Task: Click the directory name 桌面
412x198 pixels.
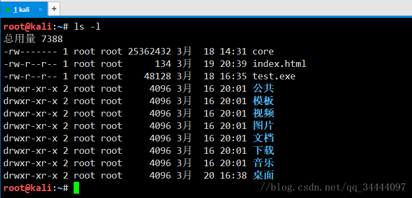Action: [x=263, y=175]
